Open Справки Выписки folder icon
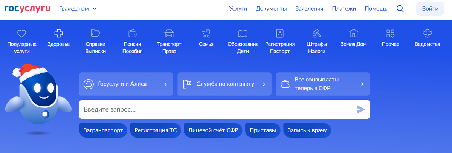This screenshot has width=452, height=153. pyautogui.click(x=95, y=34)
